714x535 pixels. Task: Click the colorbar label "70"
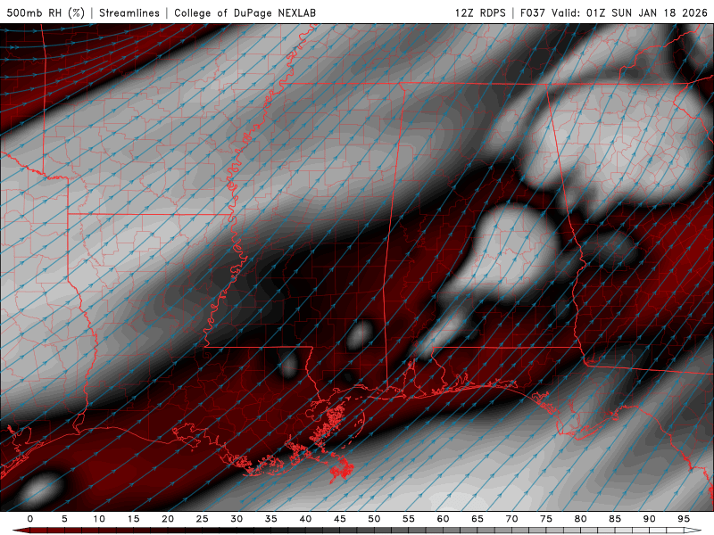[x=511, y=519]
